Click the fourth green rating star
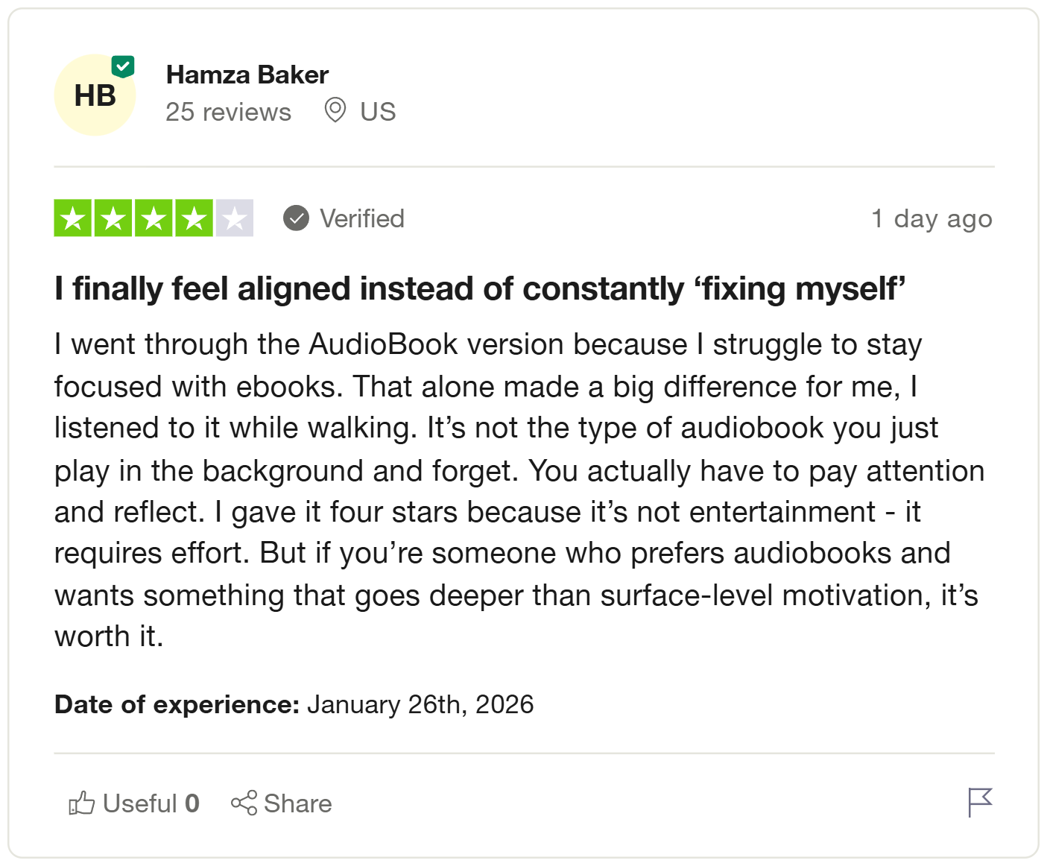The width and height of the screenshot is (1047, 866). (x=194, y=218)
